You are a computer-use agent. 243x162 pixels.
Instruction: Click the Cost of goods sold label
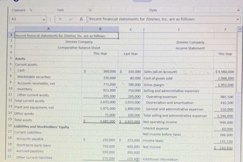click(x=158, y=78)
